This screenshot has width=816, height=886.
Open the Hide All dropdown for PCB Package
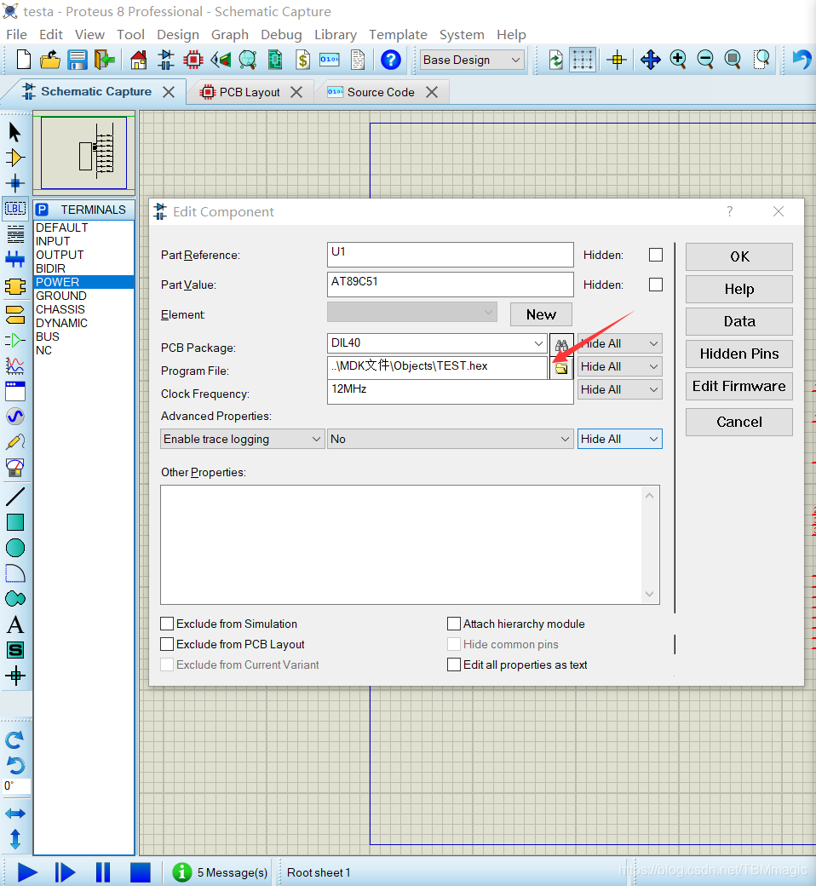point(619,343)
